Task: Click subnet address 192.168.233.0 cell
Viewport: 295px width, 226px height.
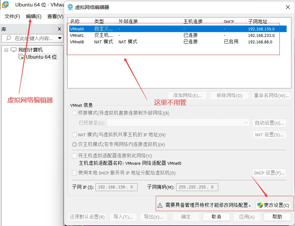Action: point(261,35)
